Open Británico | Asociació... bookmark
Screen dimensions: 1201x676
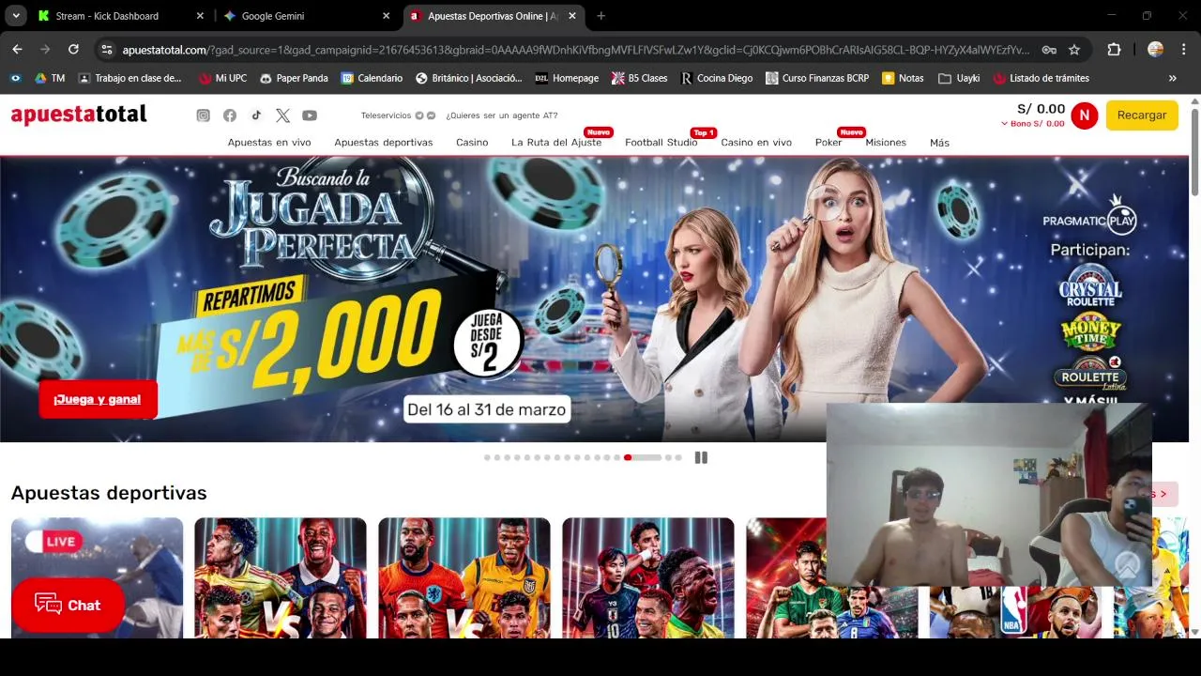[x=469, y=78]
